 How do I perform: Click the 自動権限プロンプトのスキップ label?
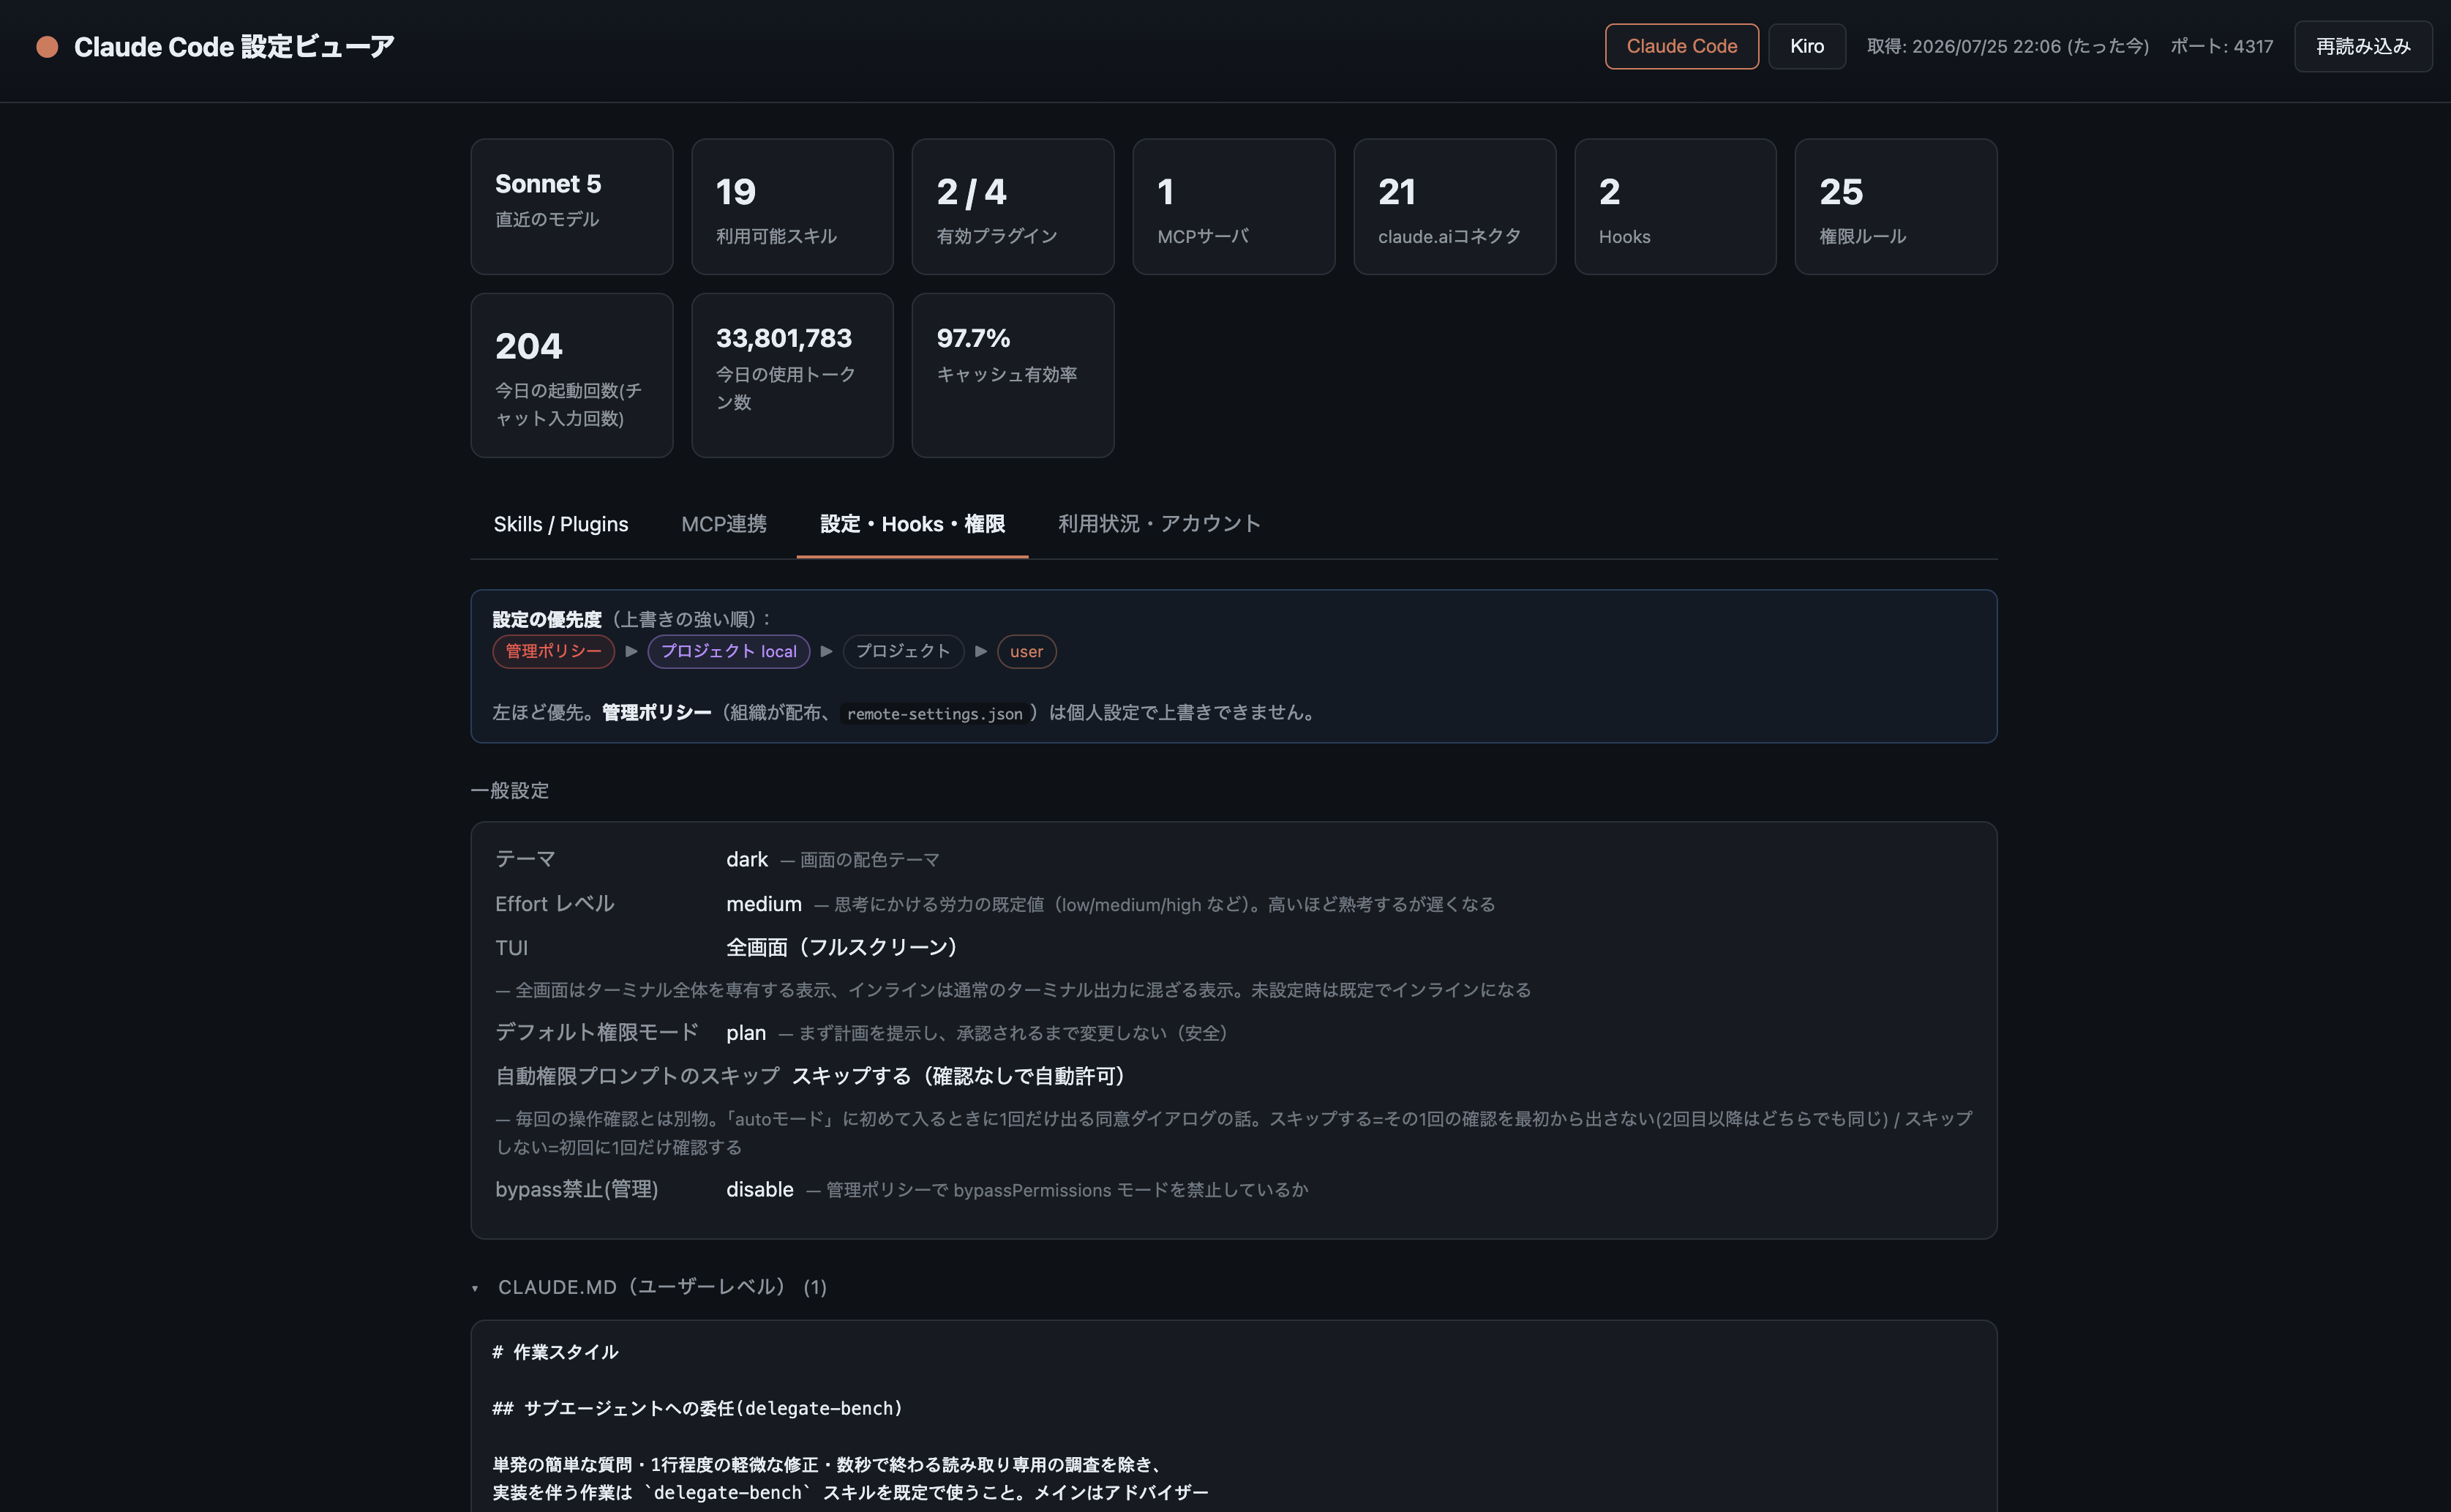tap(638, 1076)
